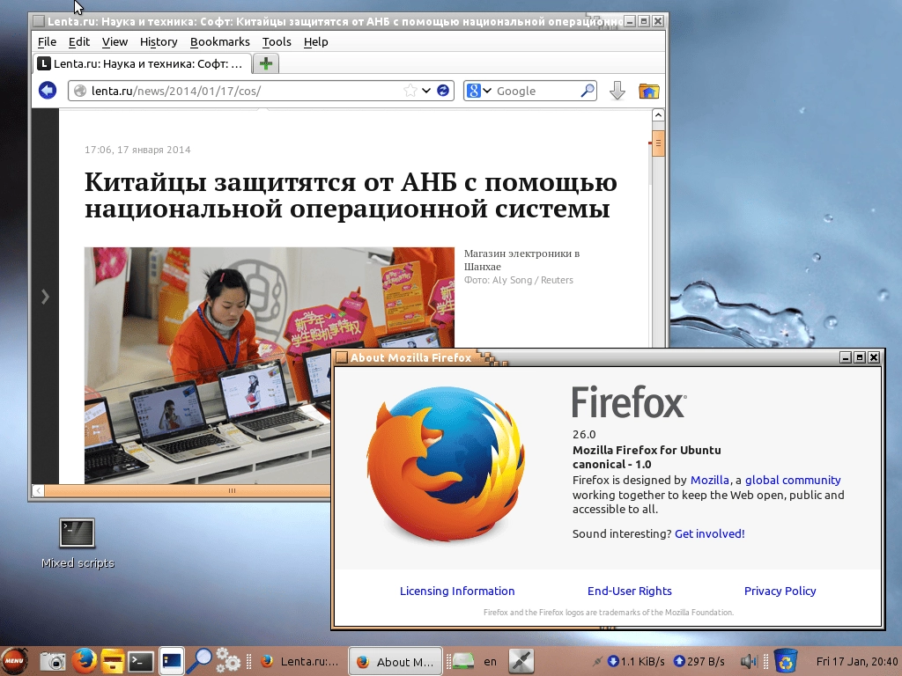Go back with the browser back arrow
The image size is (902, 676).
[48, 91]
